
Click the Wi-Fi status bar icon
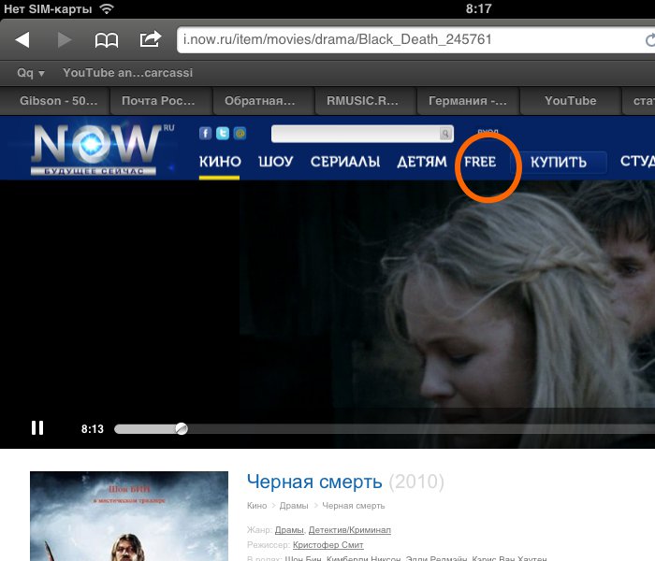107,8
